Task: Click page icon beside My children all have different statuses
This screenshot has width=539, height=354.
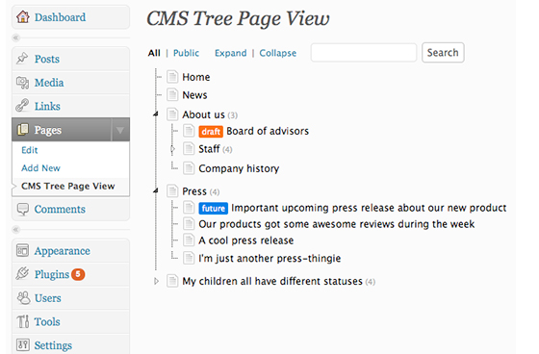Action: (172, 281)
